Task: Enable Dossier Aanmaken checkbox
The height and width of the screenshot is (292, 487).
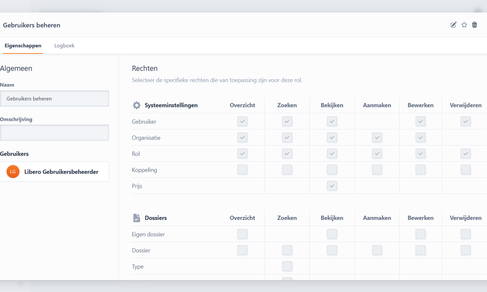Action: pos(377,250)
